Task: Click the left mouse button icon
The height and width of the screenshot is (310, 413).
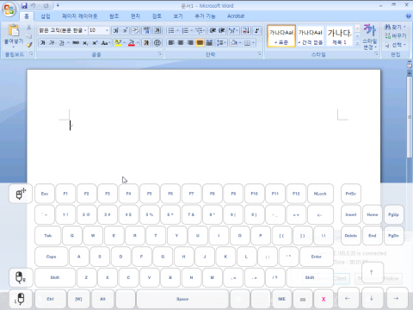Action: (x=20, y=299)
